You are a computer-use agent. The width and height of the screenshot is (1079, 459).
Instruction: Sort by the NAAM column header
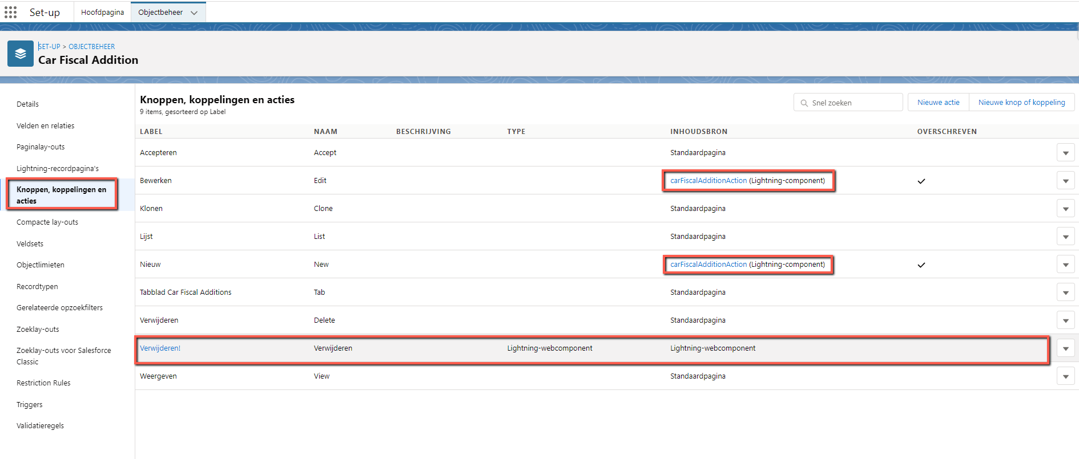325,131
